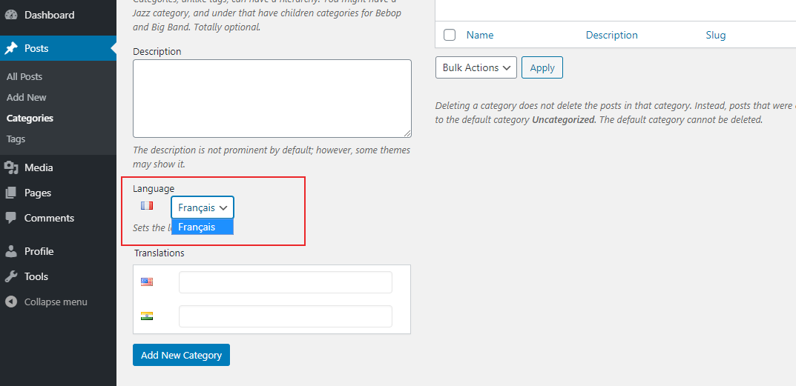This screenshot has height=386, width=796.
Task: Click the Dashboard gauge icon
Action: click(x=10, y=15)
